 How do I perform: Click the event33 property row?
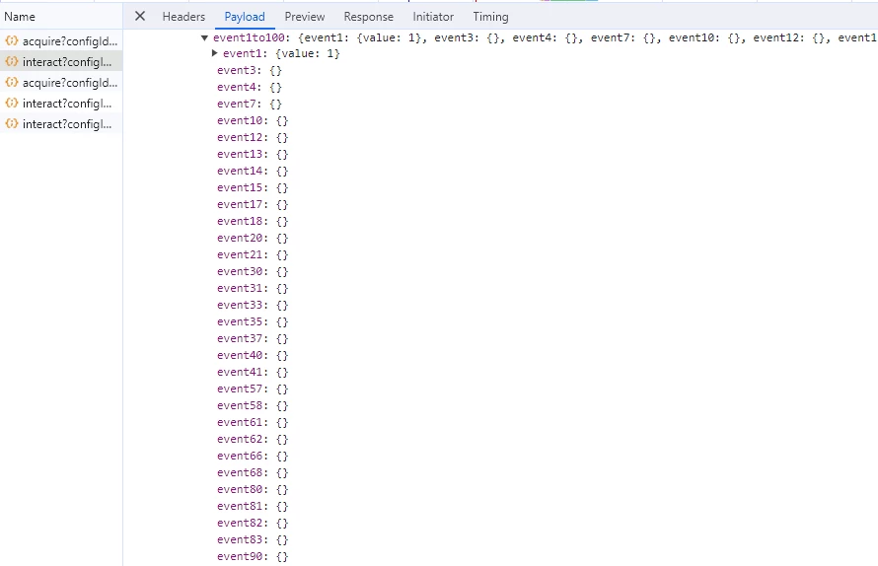pyautogui.click(x=253, y=306)
